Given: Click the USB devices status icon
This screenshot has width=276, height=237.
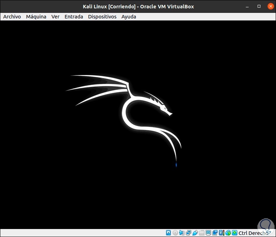Looking at the screenshot, I should (195, 233).
